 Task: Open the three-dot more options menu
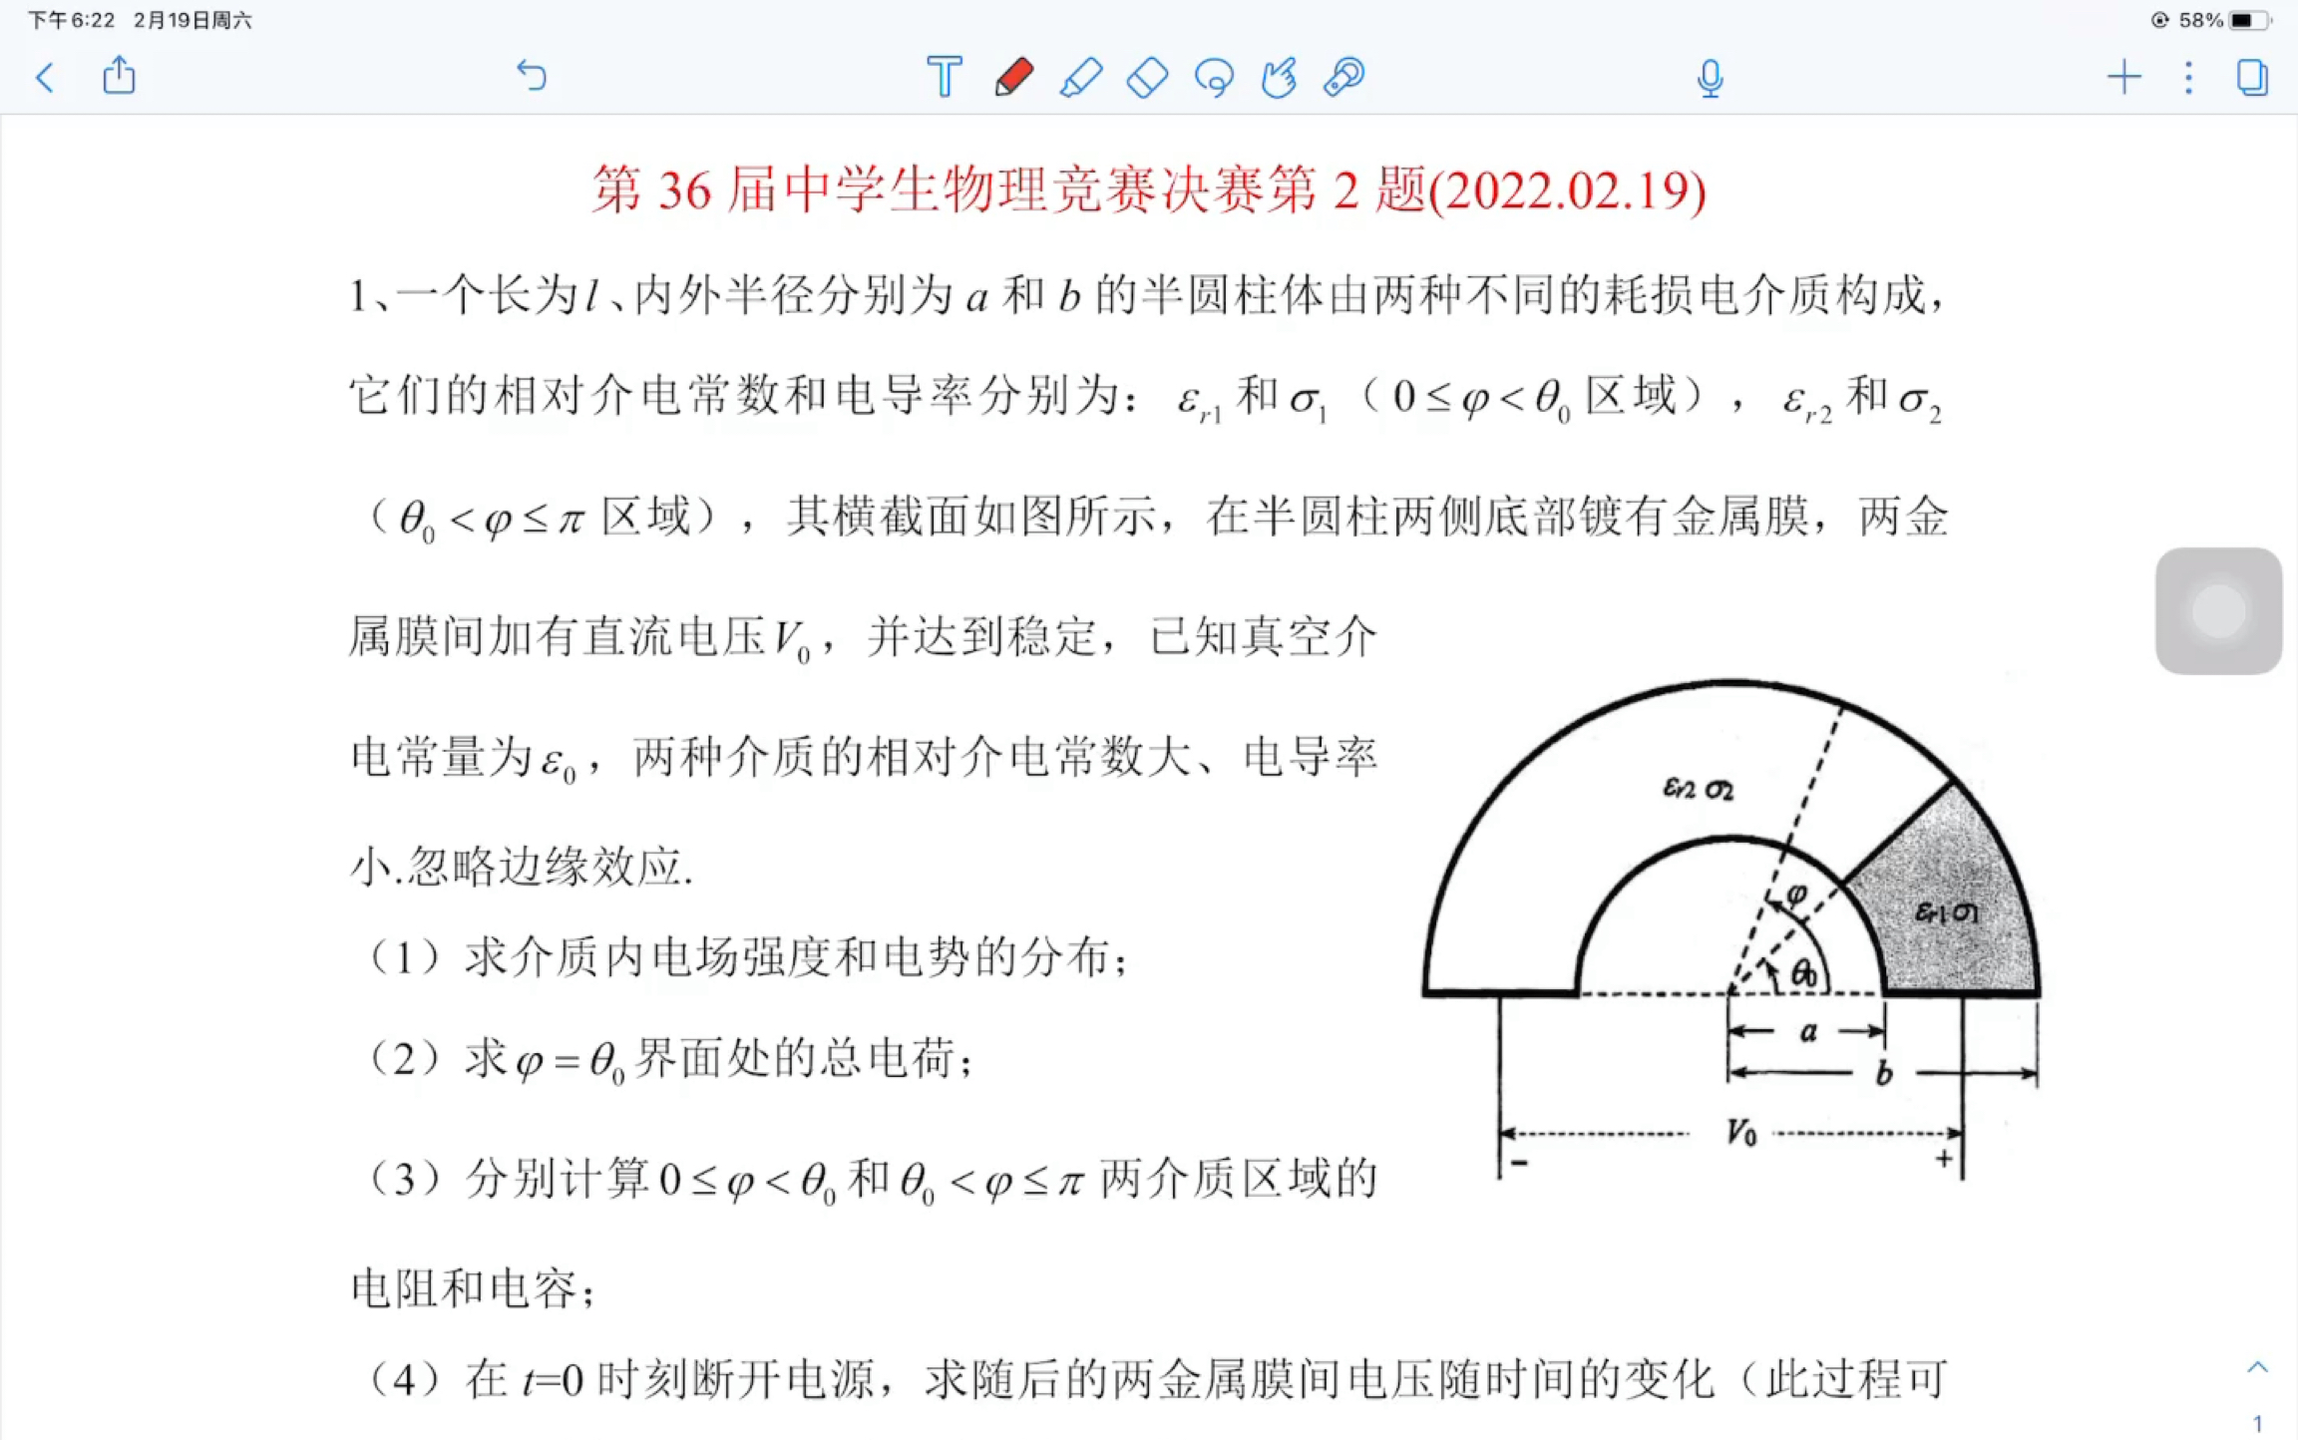click(2187, 78)
